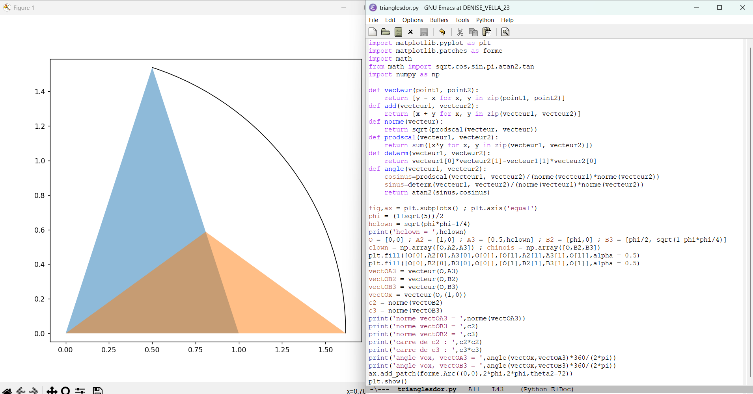This screenshot has height=394, width=753.
Task: Open the Configure subplots sliders icon
Action: tap(80, 390)
